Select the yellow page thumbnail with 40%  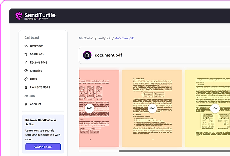[x=207, y=109]
